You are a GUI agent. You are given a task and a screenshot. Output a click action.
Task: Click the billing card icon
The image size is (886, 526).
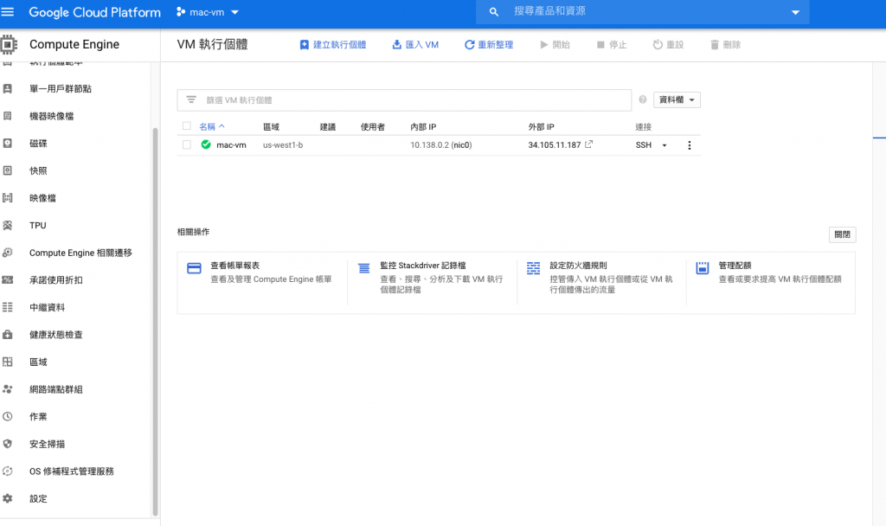tap(194, 268)
